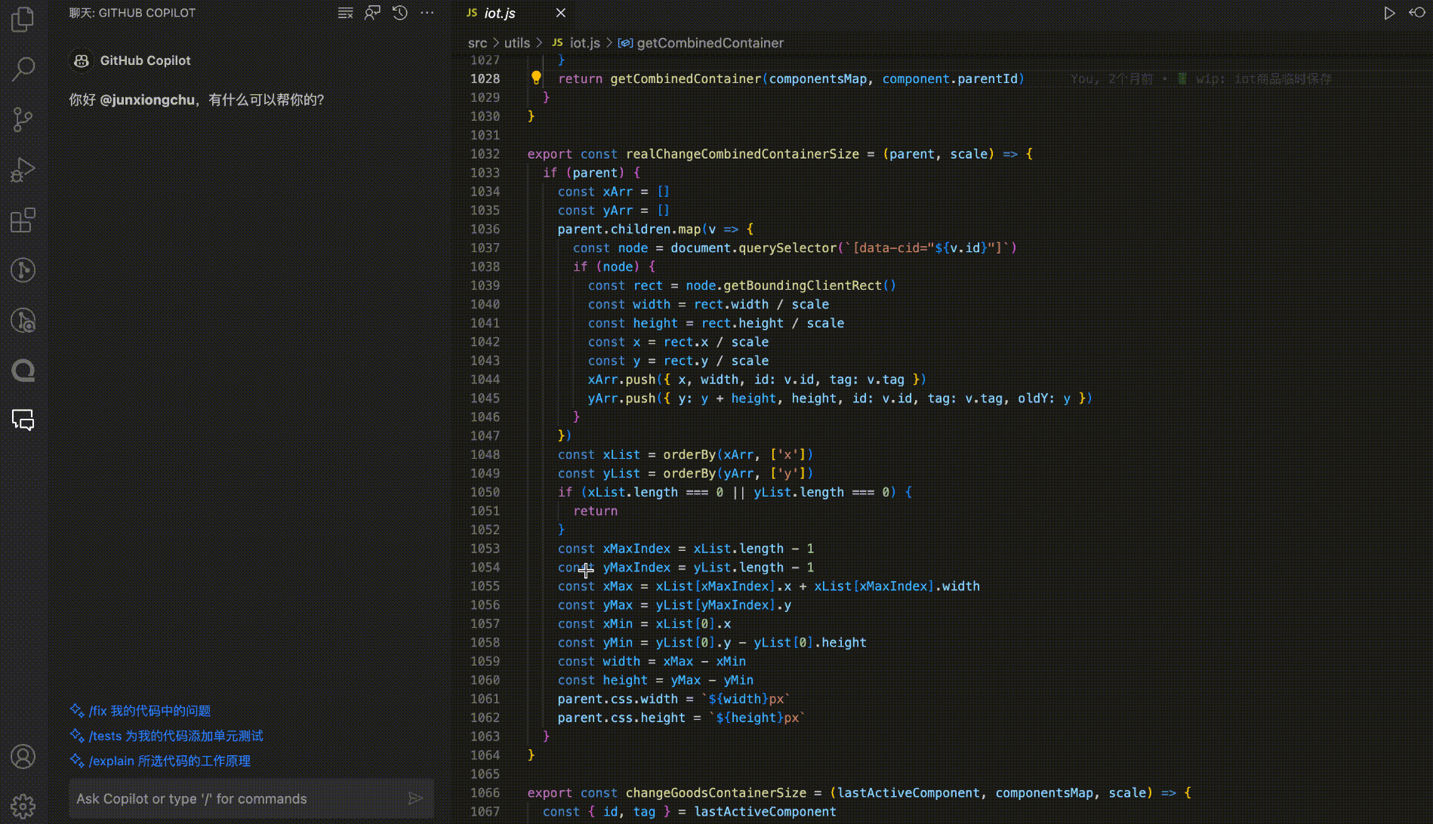Show Copilot chat history
This screenshot has width=1433, height=824.
tap(400, 13)
